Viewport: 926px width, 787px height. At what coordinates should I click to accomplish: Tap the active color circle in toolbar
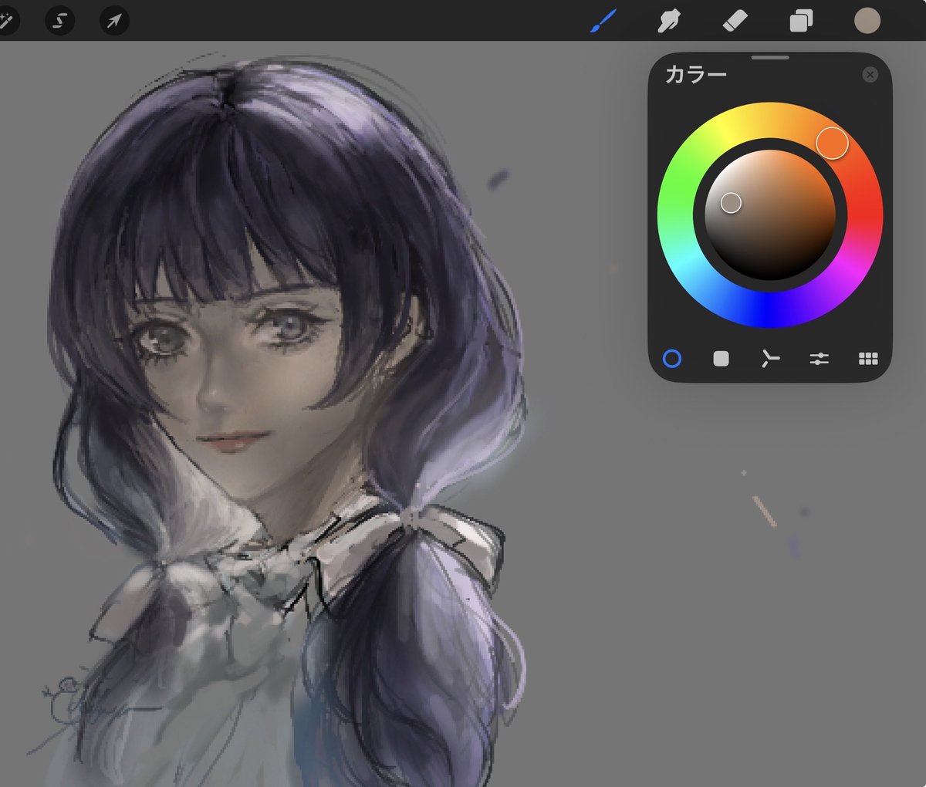point(867,21)
